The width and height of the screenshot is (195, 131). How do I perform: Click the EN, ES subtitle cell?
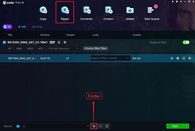click(x=136, y=58)
